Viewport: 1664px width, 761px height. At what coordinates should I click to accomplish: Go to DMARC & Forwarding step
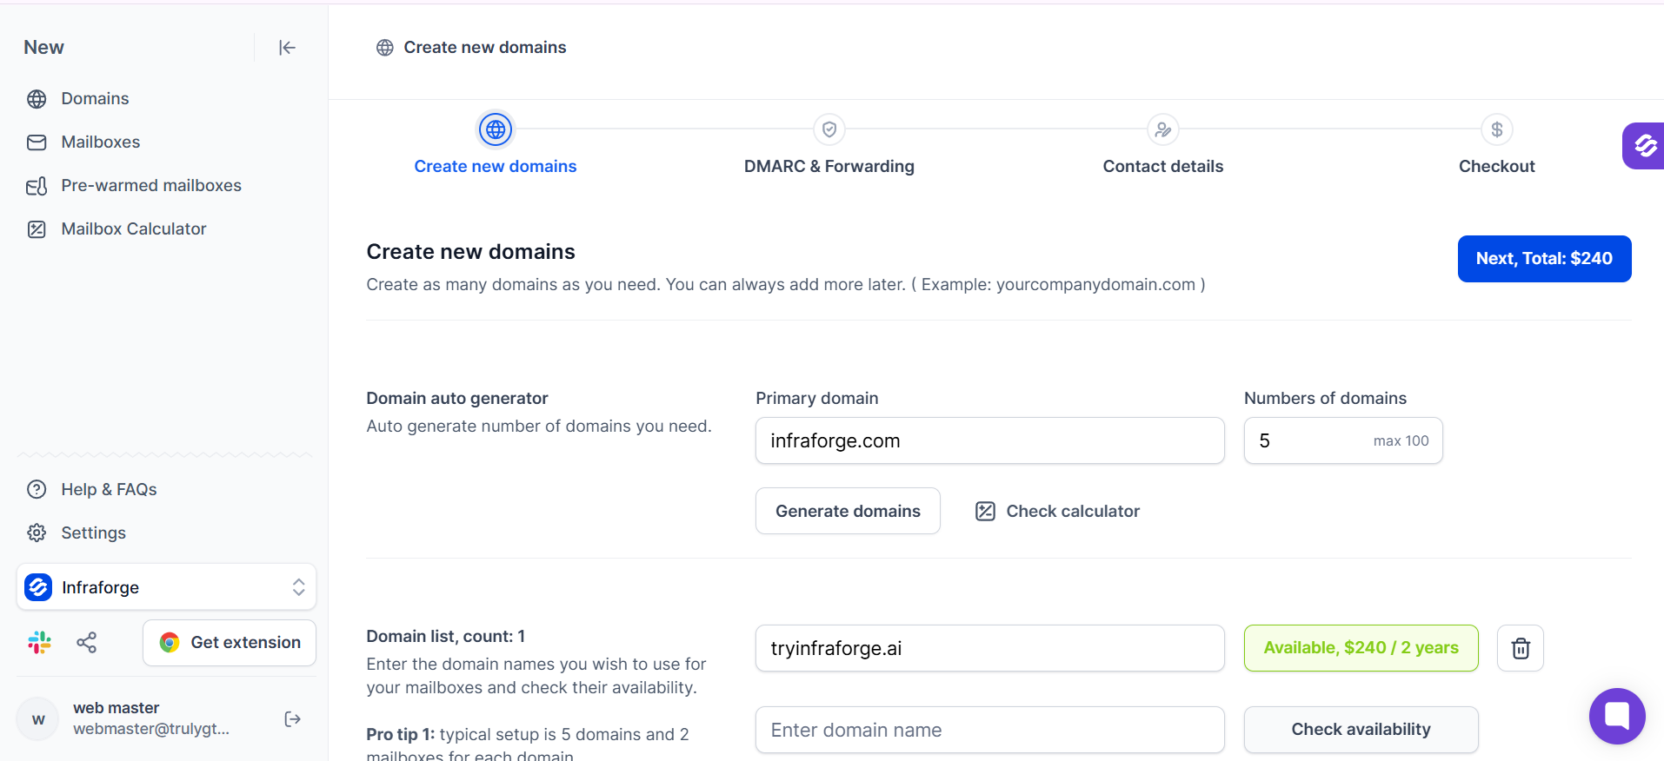pyautogui.click(x=829, y=166)
